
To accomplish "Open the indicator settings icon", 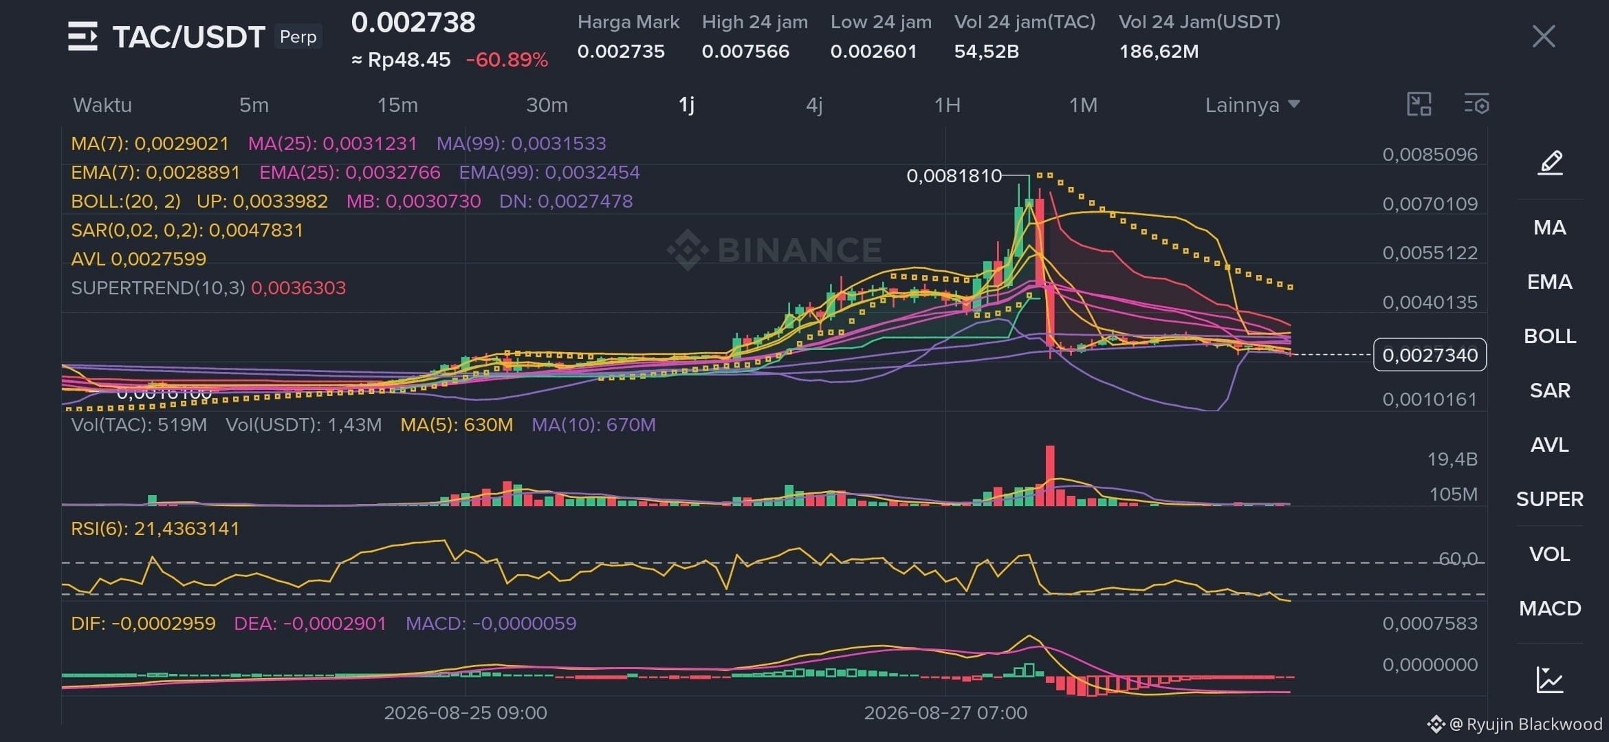I will (x=1476, y=105).
